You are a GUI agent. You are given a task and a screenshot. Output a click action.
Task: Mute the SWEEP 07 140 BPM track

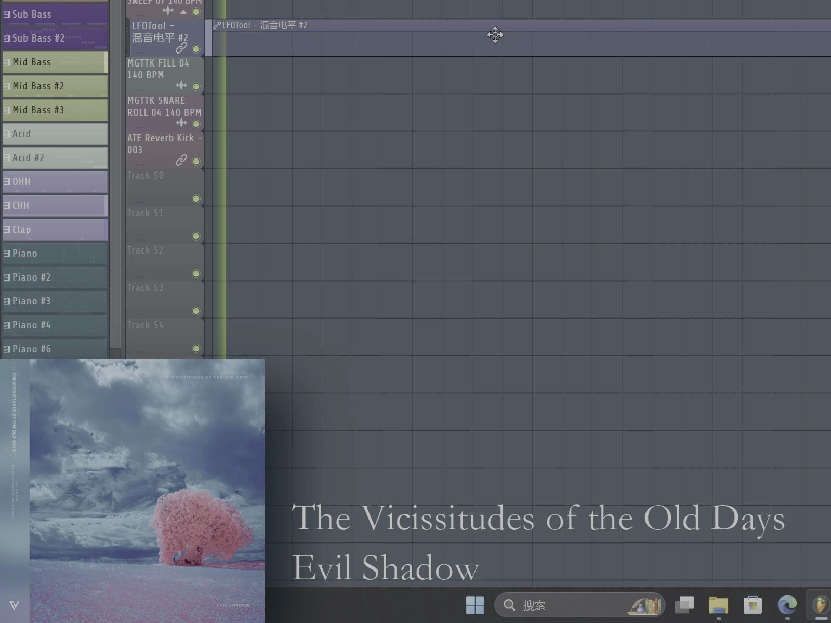coord(196,11)
